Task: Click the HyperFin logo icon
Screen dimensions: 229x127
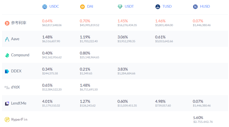Action: [x=7, y=119]
